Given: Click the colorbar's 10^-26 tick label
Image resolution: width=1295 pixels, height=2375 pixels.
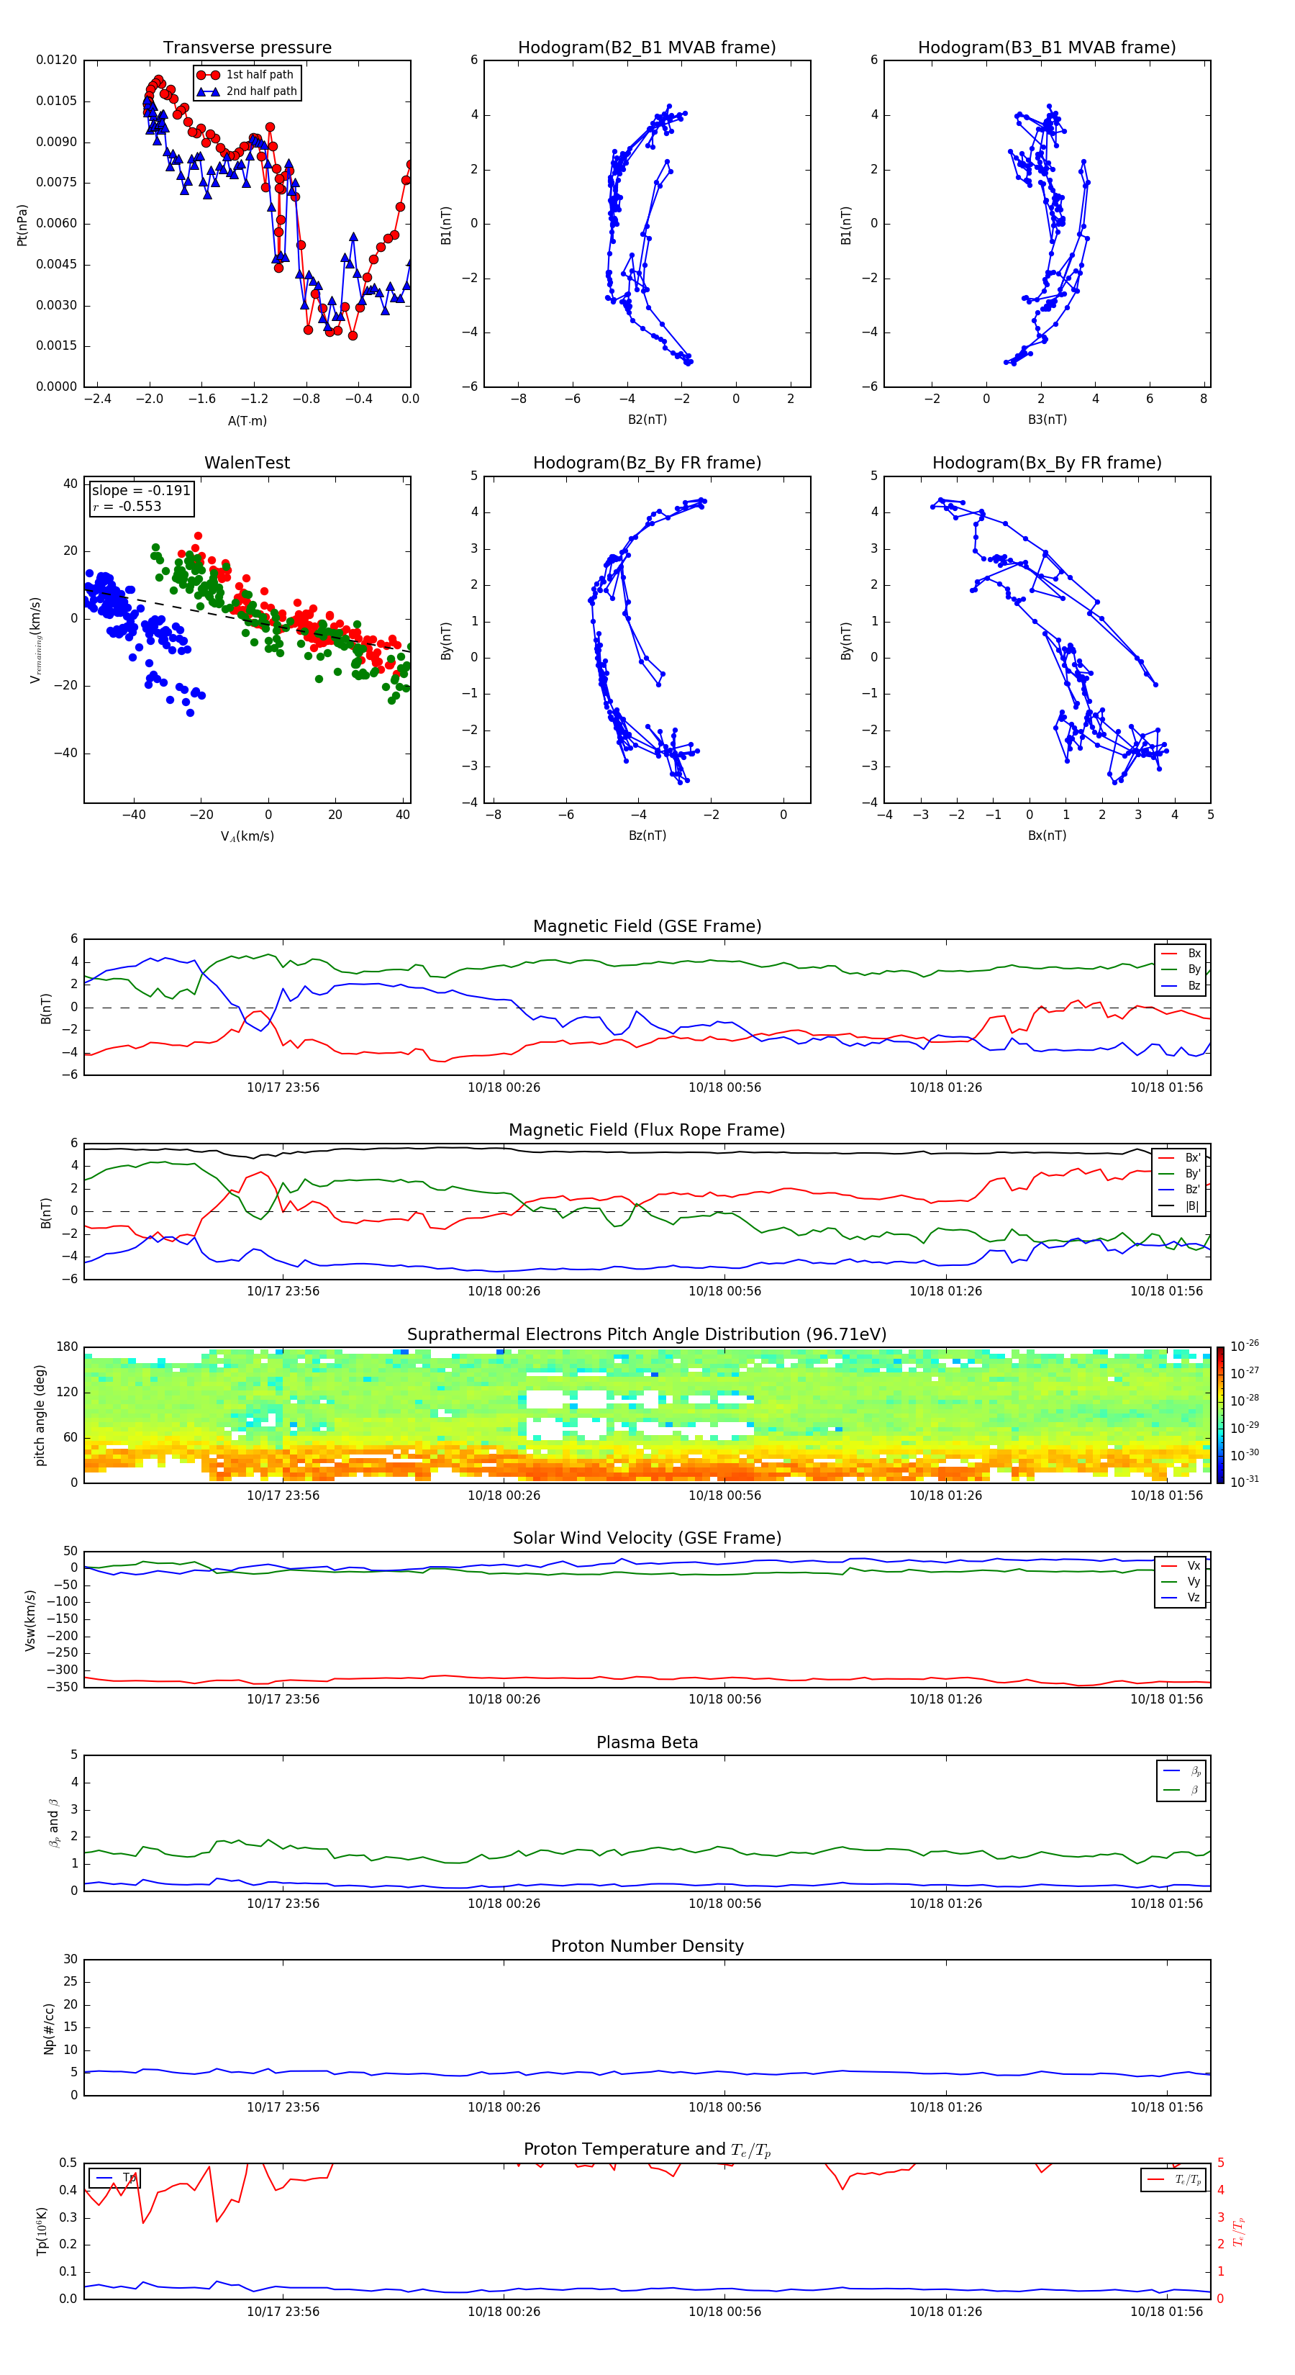Looking at the screenshot, I should coord(1245,1346).
